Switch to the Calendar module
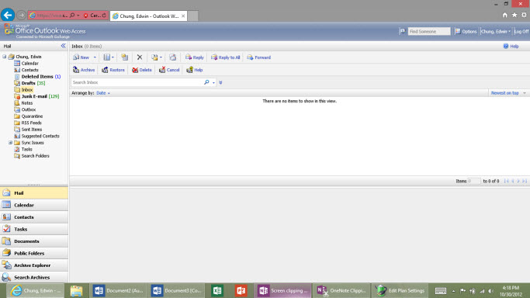Screen dimensions: 530x298 (x=34, y=205)
